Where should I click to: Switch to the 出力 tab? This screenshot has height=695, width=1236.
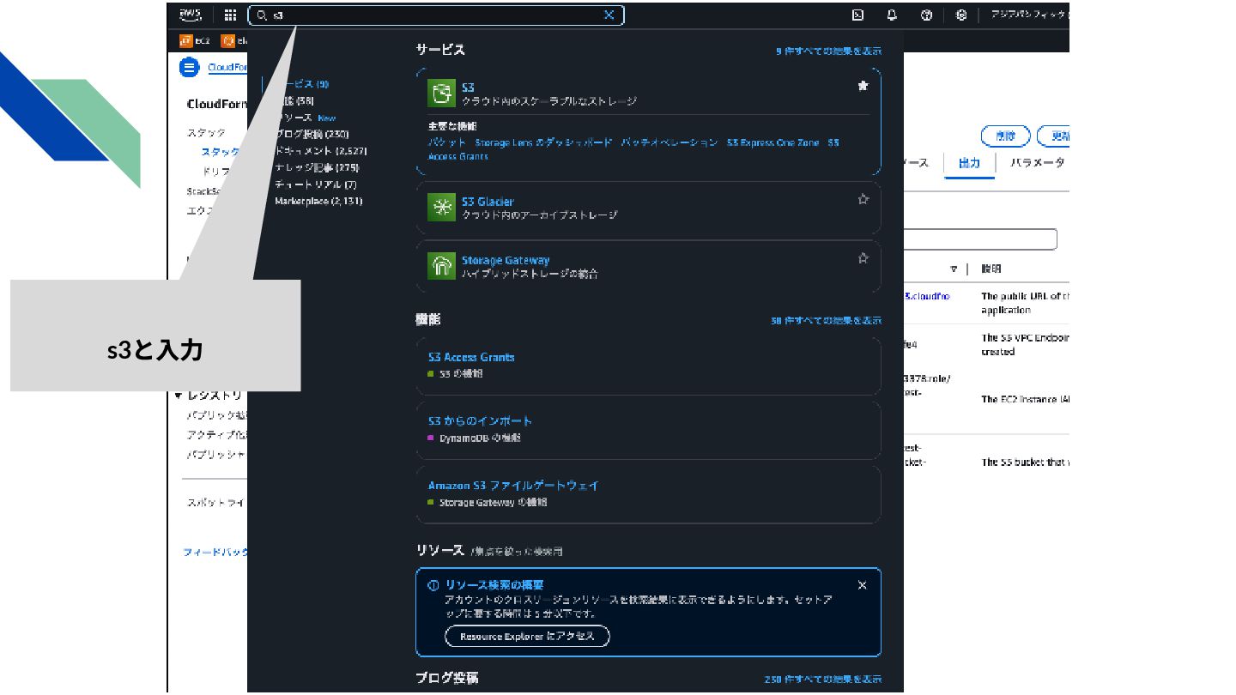point(969,163)
